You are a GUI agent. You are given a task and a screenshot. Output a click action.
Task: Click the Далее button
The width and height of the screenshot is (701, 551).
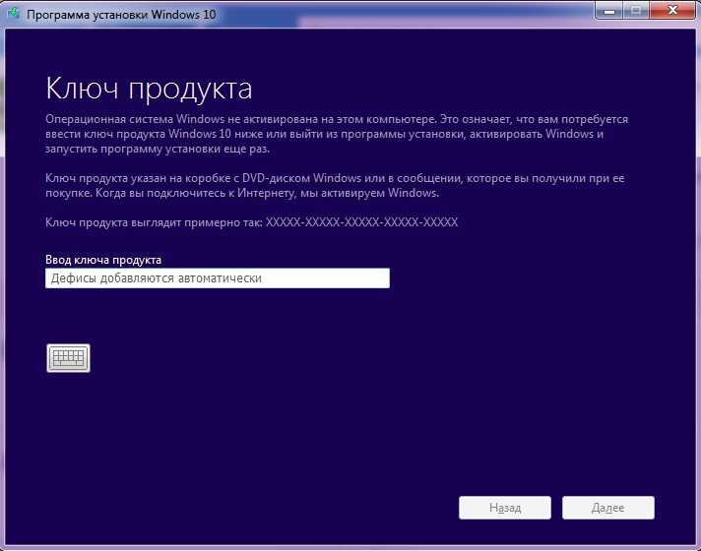[x=608, y=508]
